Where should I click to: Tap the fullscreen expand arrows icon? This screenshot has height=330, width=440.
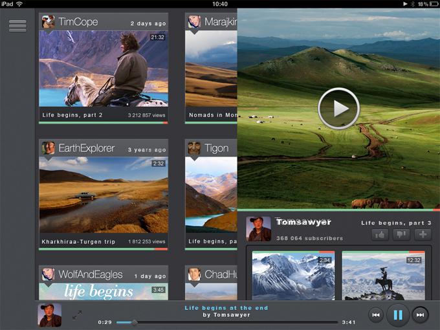[77, 315]
